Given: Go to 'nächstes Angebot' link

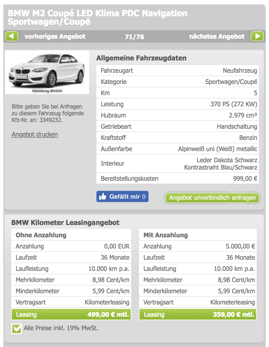Looking at the screenshot, I should point(217,36).
